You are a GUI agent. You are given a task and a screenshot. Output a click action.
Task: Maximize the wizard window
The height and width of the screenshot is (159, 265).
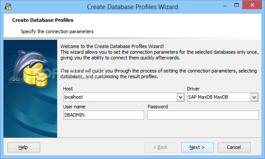pos(237,5)
